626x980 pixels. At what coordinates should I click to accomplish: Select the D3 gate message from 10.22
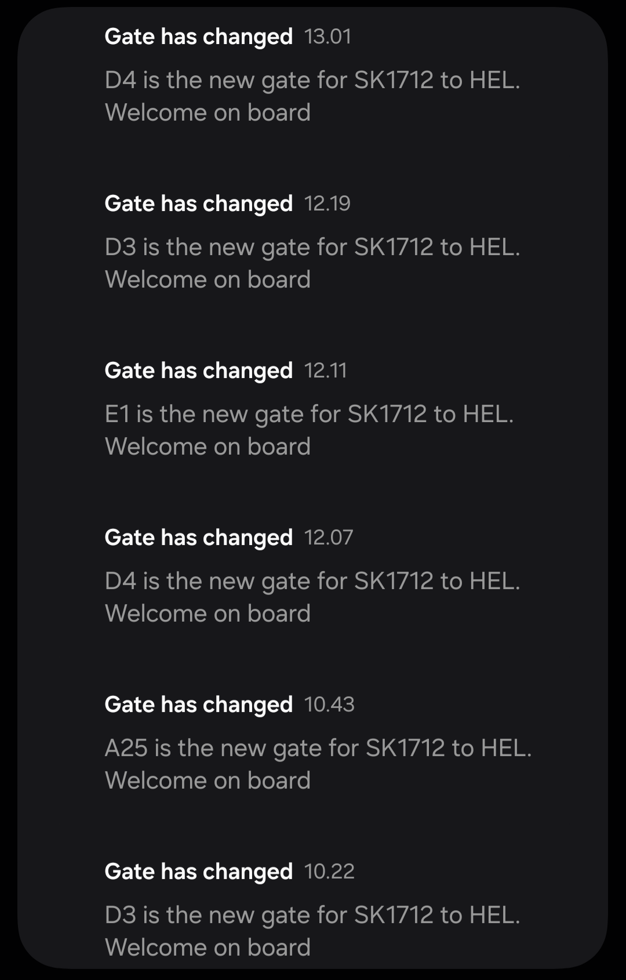click(x=312, y=915)
